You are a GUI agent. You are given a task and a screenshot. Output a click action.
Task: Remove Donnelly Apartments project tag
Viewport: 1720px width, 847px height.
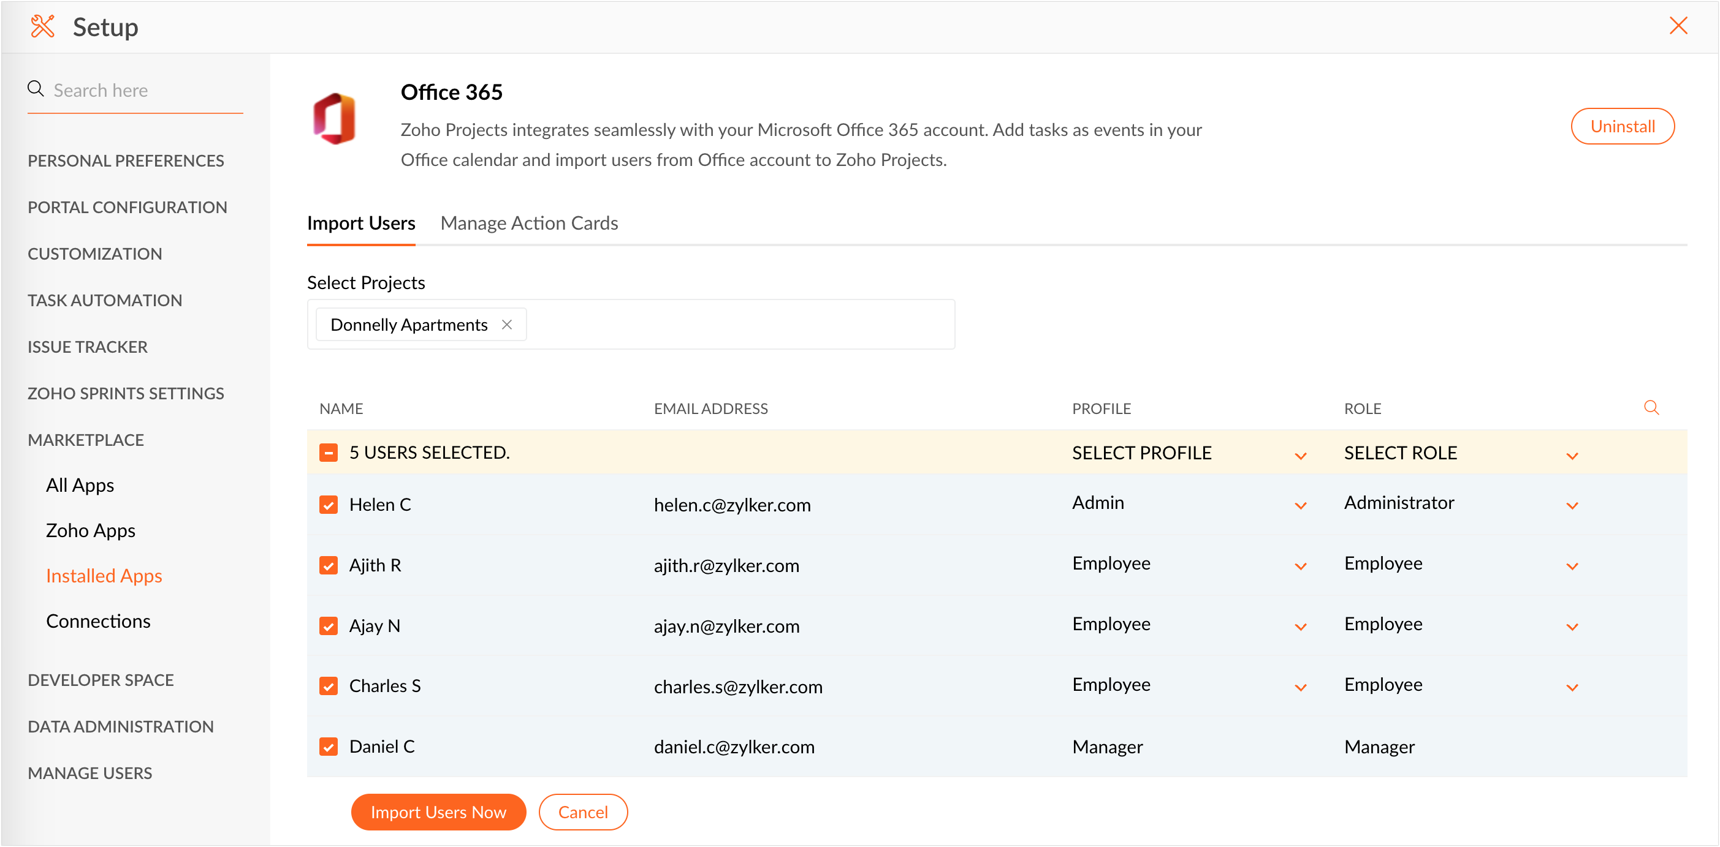coord(507,325)
